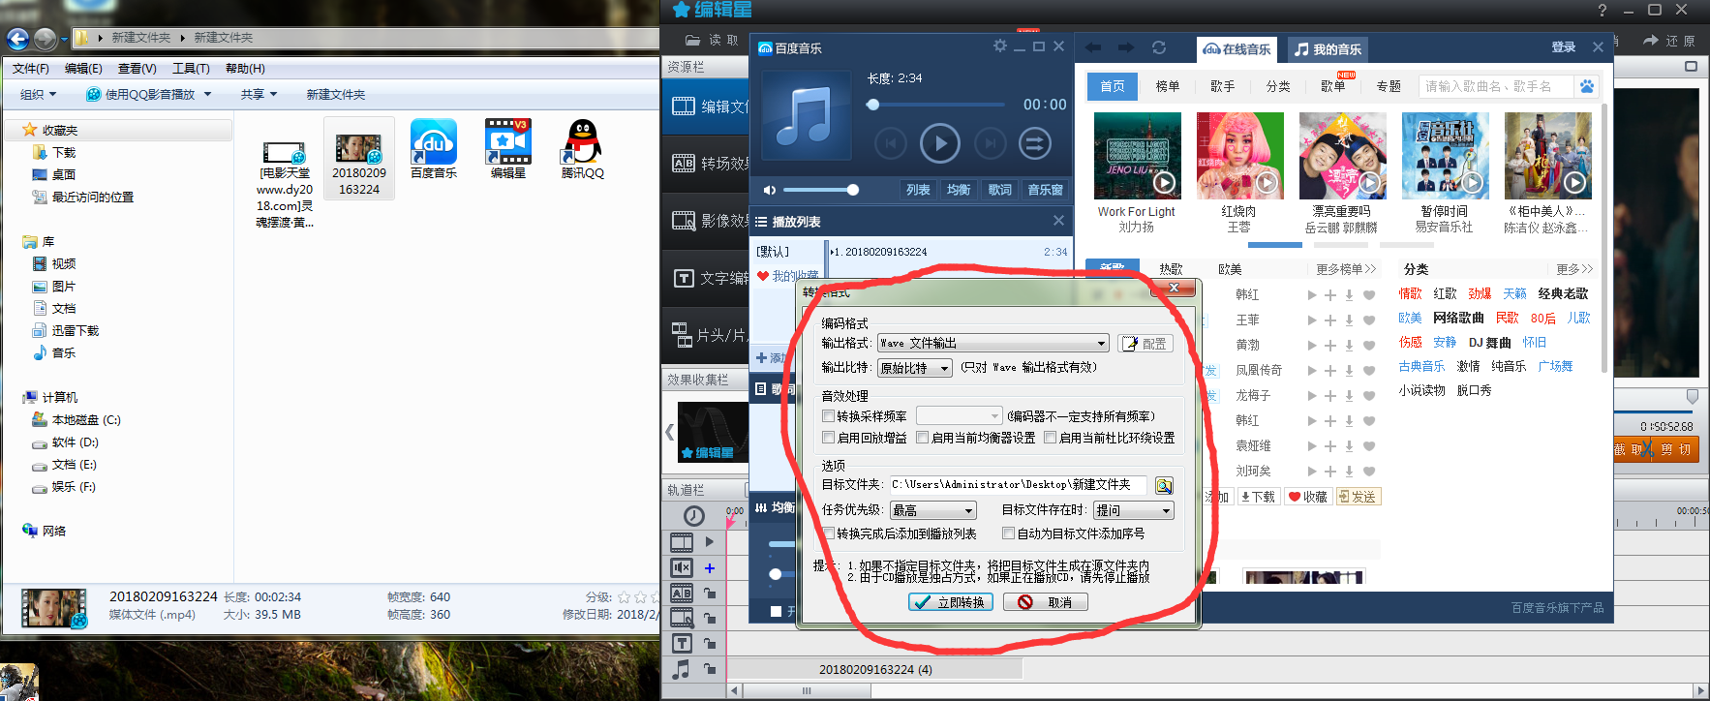Viewport: 1710px width, 701px height.
Task: Click download icon for 黄渤 song row
Action: coord(1349,346)
